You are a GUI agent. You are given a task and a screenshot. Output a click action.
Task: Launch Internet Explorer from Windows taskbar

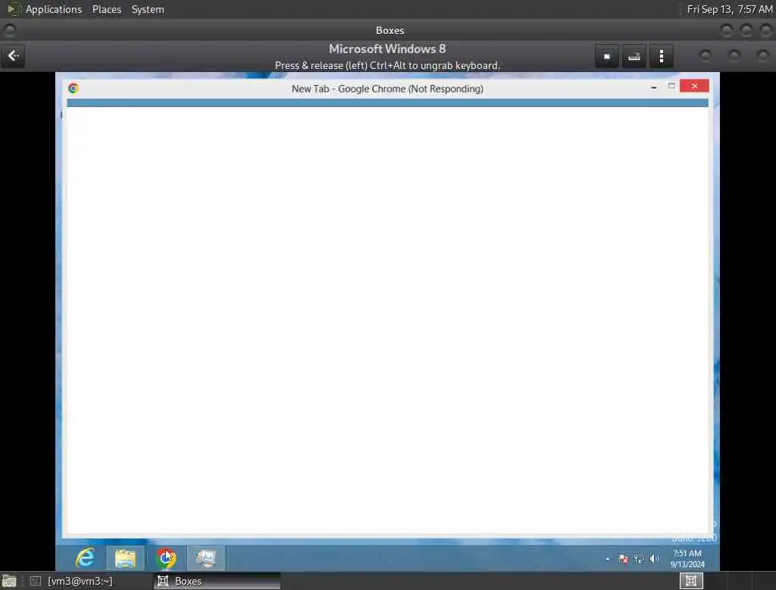coord(85,558)
